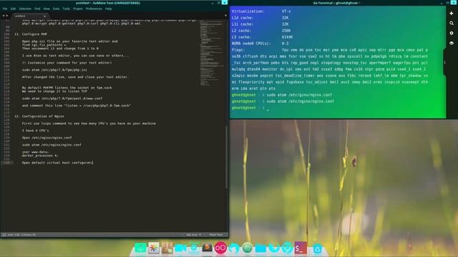Open the cyan folder icon beside the terminal icon
This screenshot has width=458, height=257.
260,248
